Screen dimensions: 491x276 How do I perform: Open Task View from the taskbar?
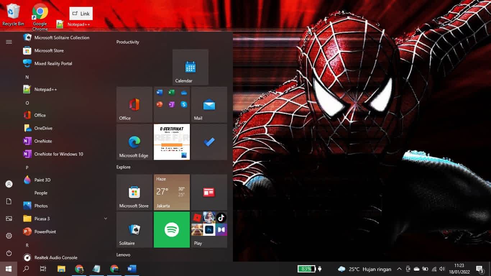click(43, 269)
